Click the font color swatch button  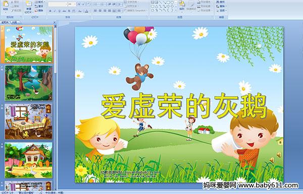[x=86, y=11]
